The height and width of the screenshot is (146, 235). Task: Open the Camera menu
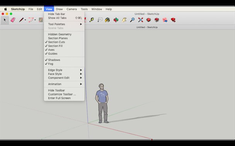72,9
